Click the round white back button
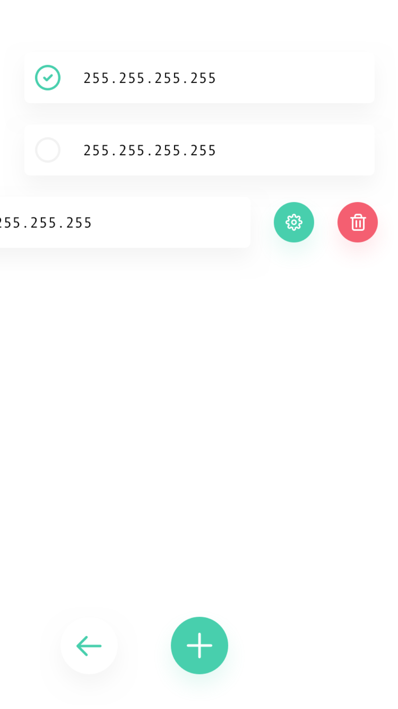This screenshot has width=398, height=709. tap(89, 645)
